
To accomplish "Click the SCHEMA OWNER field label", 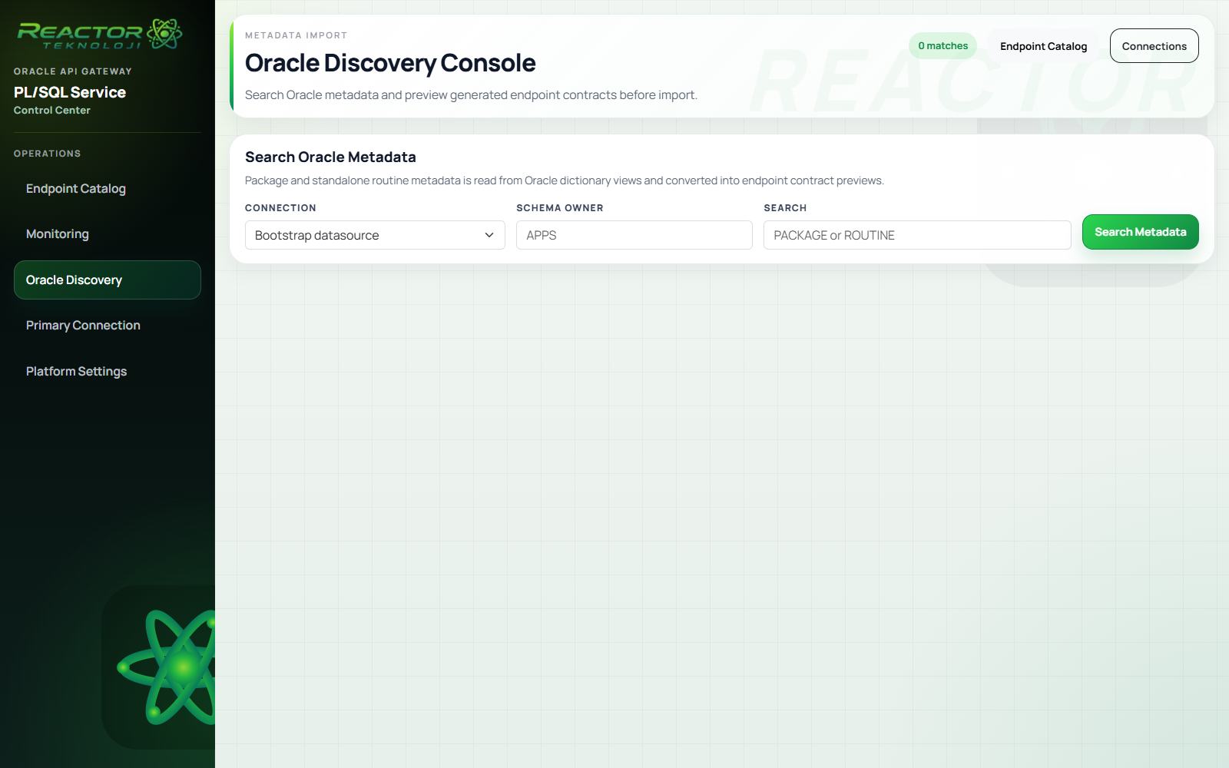I will pyautogui.click(x=560, y=208).
